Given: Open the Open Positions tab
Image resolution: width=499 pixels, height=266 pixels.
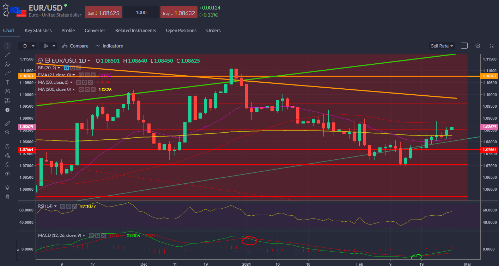Looking at the screenshot, I should (181, 30).
